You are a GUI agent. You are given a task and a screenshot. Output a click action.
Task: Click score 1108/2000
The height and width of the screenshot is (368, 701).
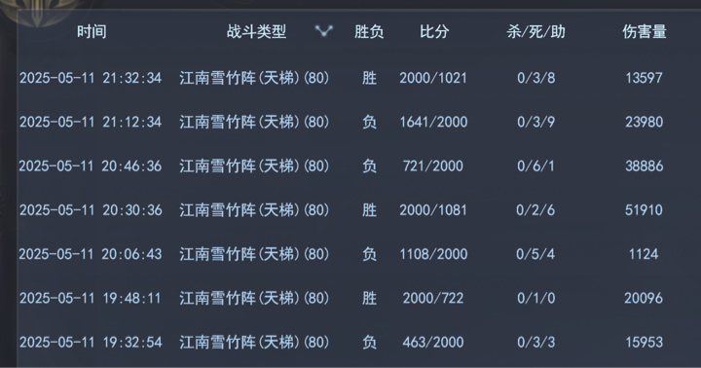click(433, 254)
